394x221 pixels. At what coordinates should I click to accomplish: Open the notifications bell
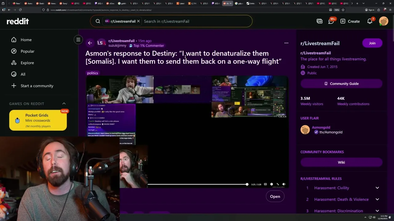370,21
